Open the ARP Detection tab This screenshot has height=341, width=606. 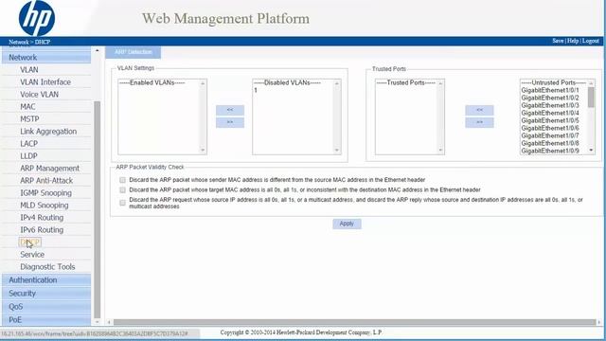[x=134, y=52]
